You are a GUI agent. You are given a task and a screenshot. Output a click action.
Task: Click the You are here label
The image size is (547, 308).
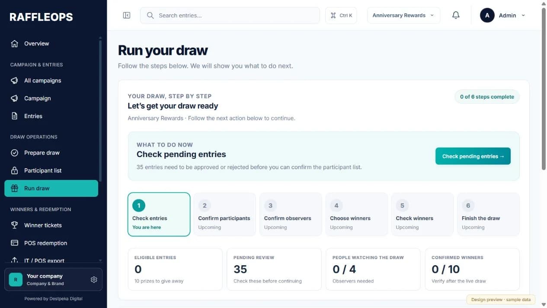(x=147, y=228)
